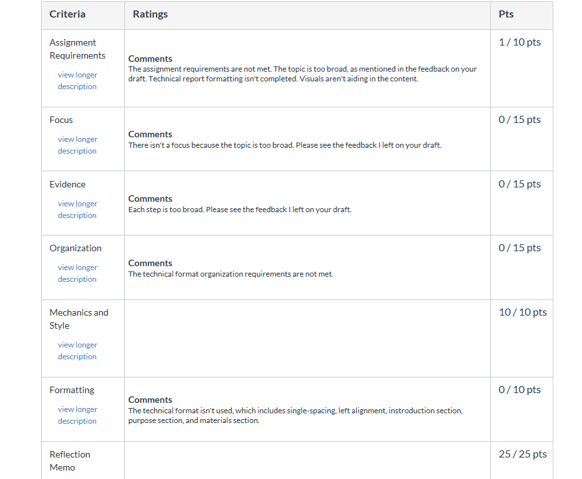
Task: Open longer description for Mechanics and Style
Action: 77,351
